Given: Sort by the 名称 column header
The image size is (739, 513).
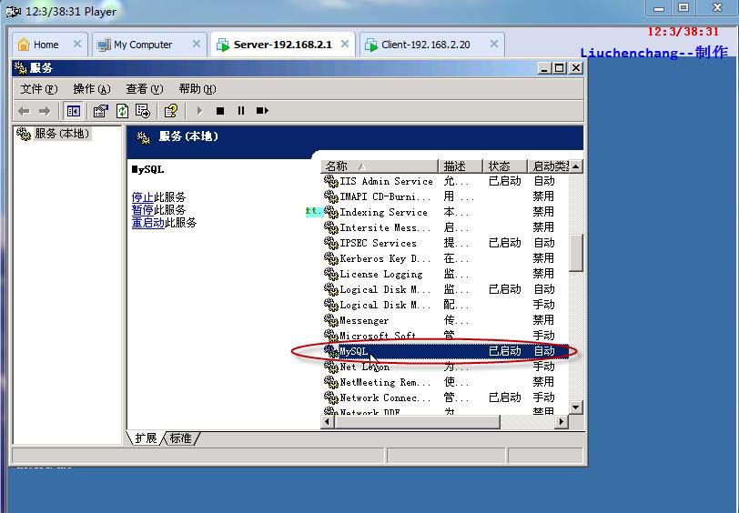Looking at the screenshot, I should click(x=380, y=166).
